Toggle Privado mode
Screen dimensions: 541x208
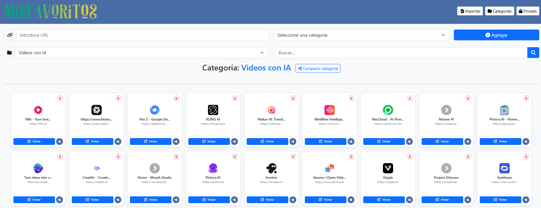[x=528, y=11]
